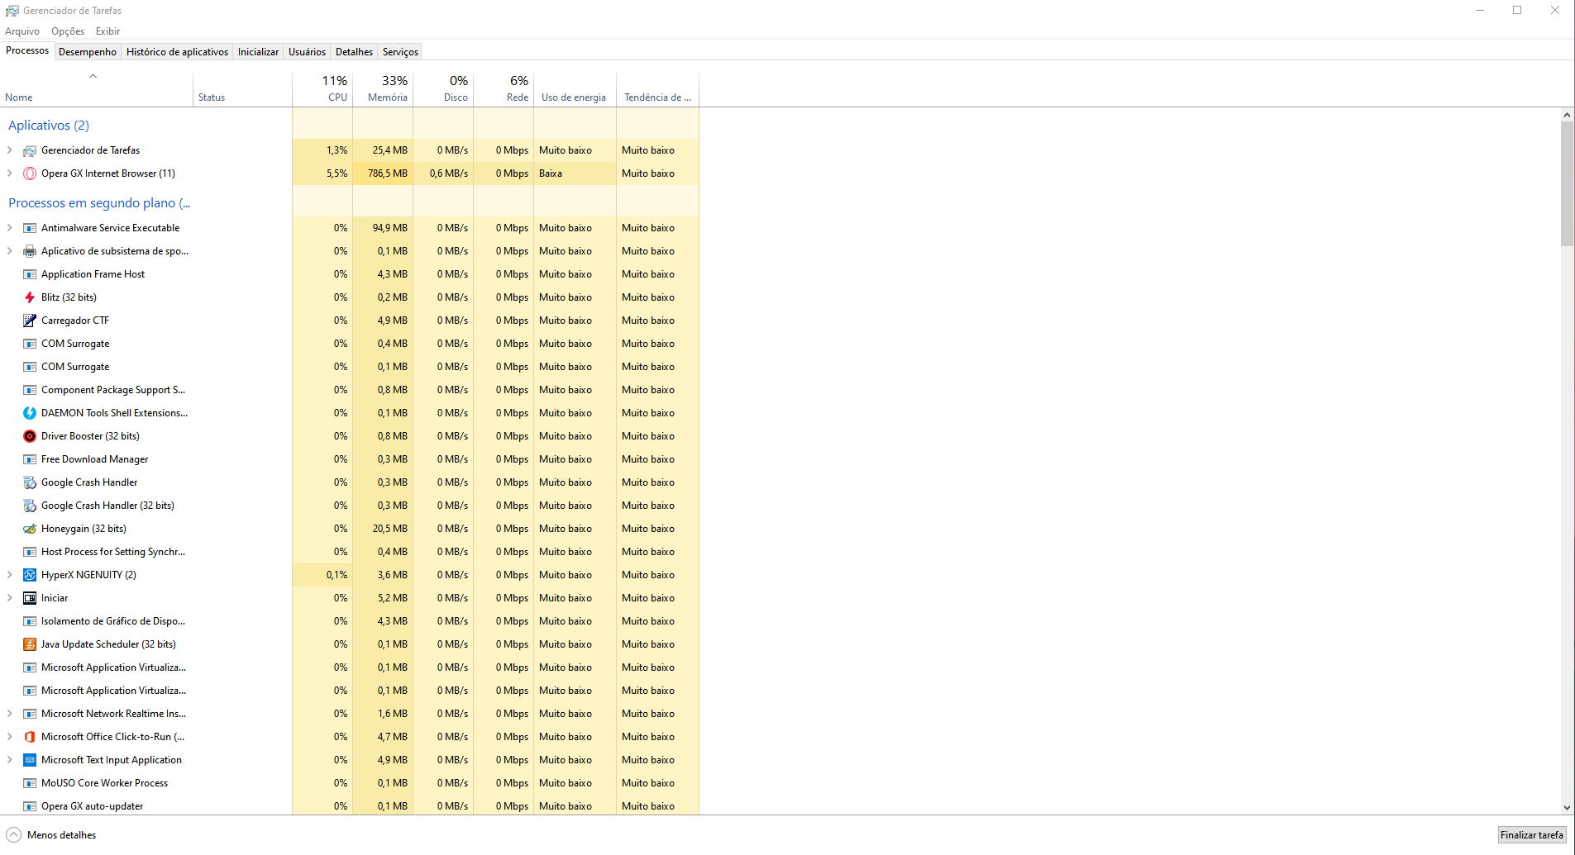This screenshot has height=855, width=1575.
Task: Click the Microsoft Office Click-to-Run icon
Action: coord(30,737)
